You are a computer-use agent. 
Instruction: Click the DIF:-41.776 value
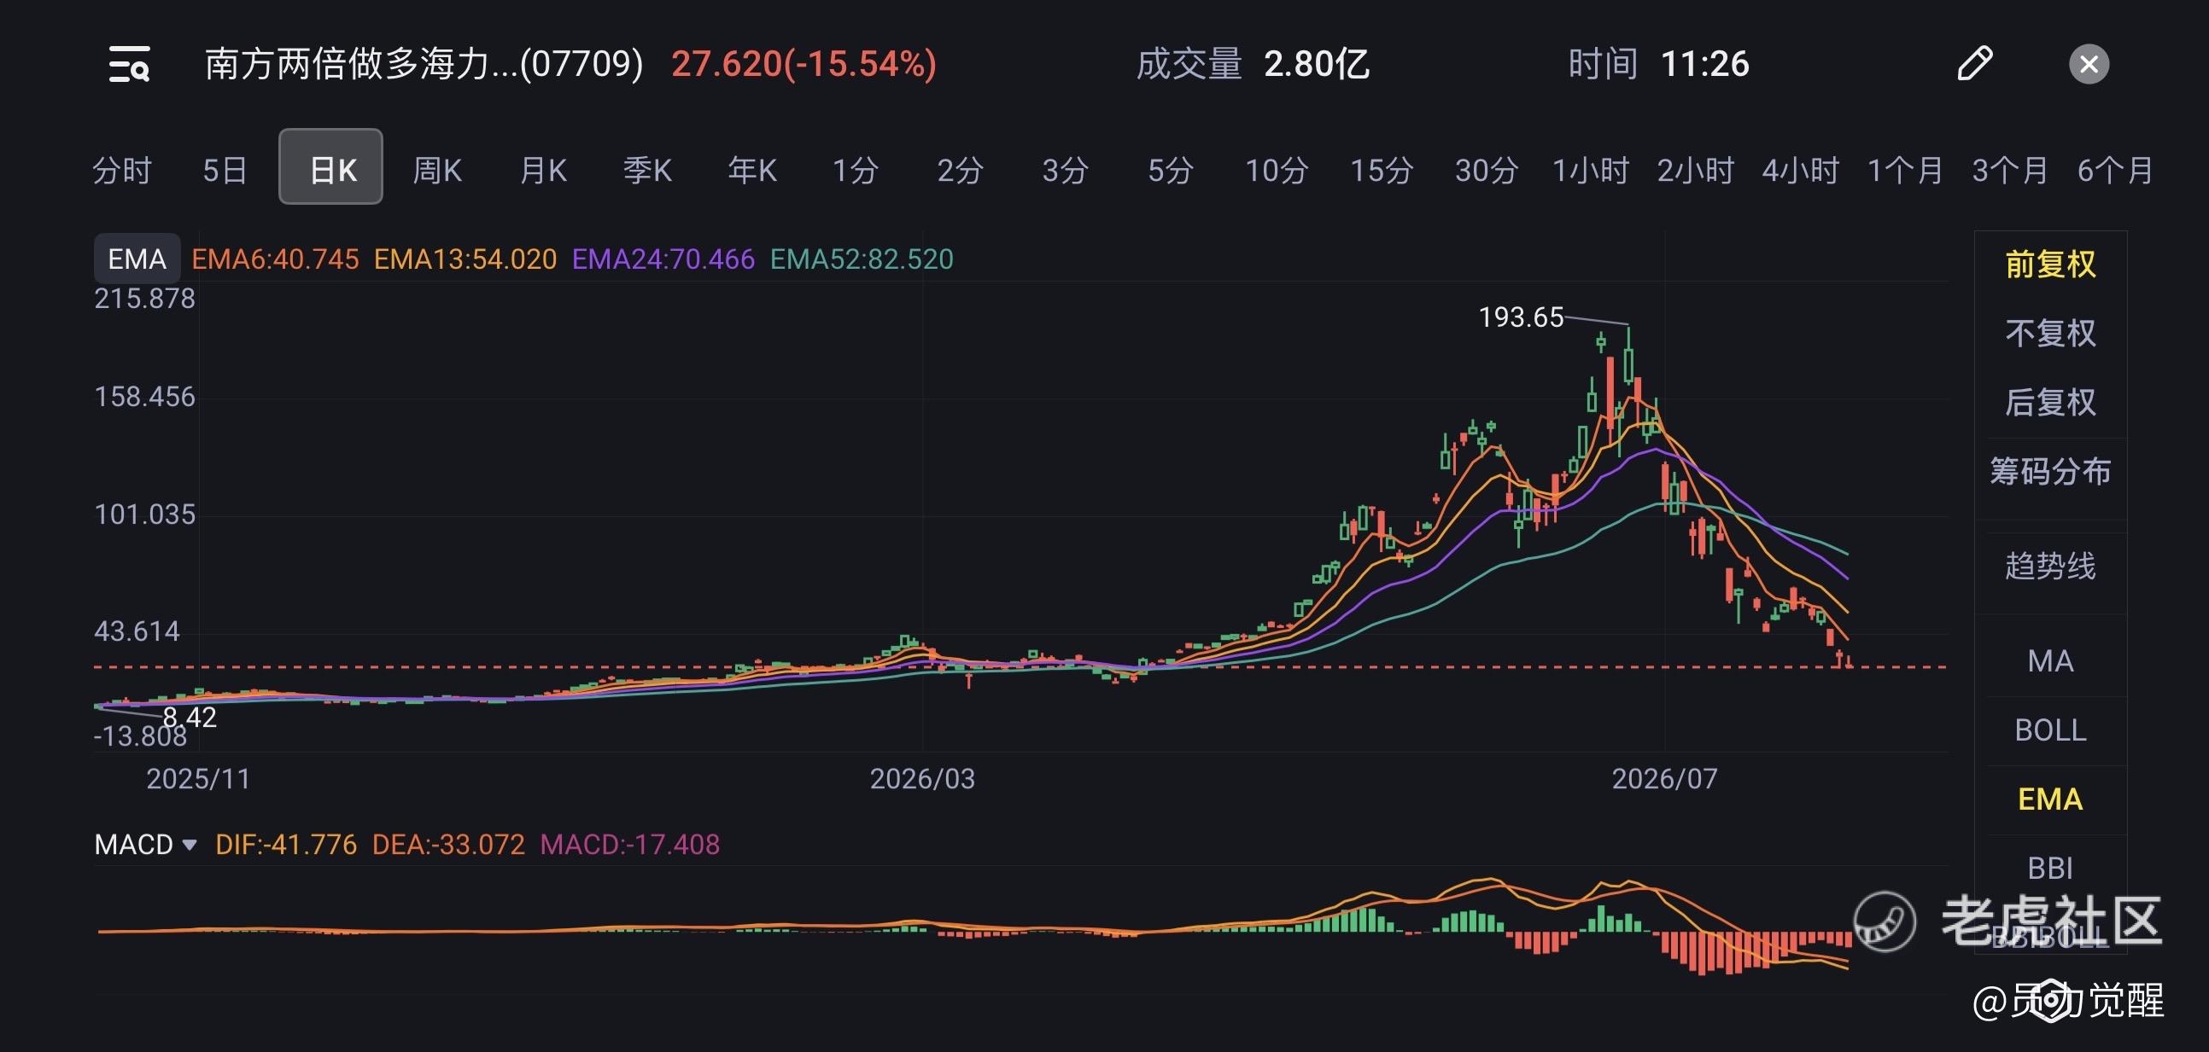pyautogui.click(x=286, y=845)
